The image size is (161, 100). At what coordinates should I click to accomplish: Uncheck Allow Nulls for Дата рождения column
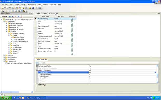pyautogui.click(x=72, y=26)
